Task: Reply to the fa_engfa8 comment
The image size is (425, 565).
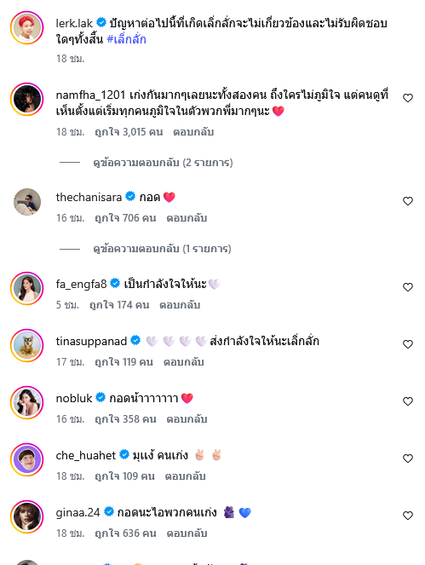Action: (180, 305)
